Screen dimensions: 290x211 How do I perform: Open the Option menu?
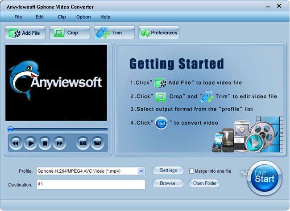(x=83, y=17)
